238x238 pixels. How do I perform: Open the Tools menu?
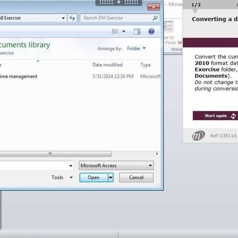(62, 177)
